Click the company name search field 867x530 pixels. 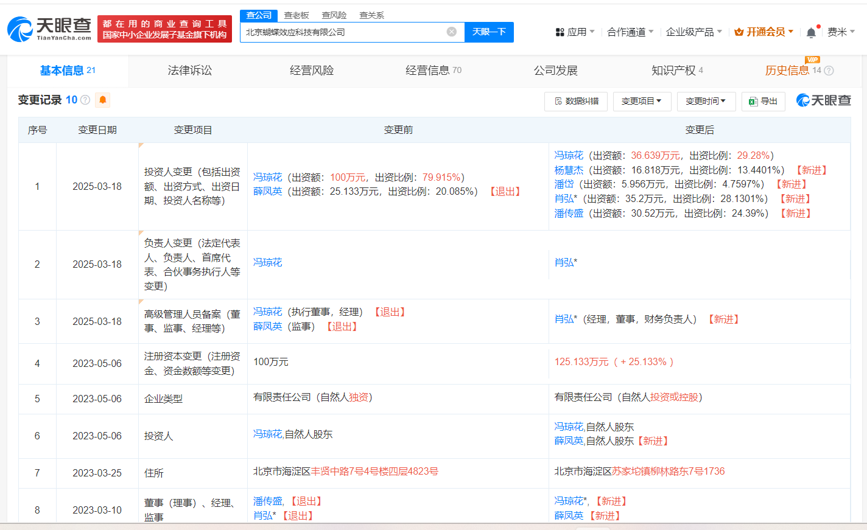(x=344, y=32)
